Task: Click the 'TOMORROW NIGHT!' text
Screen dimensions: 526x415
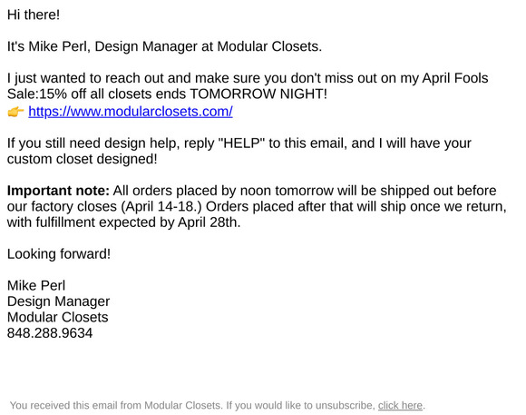Action: pyautogui.click(x=258, y=94)
